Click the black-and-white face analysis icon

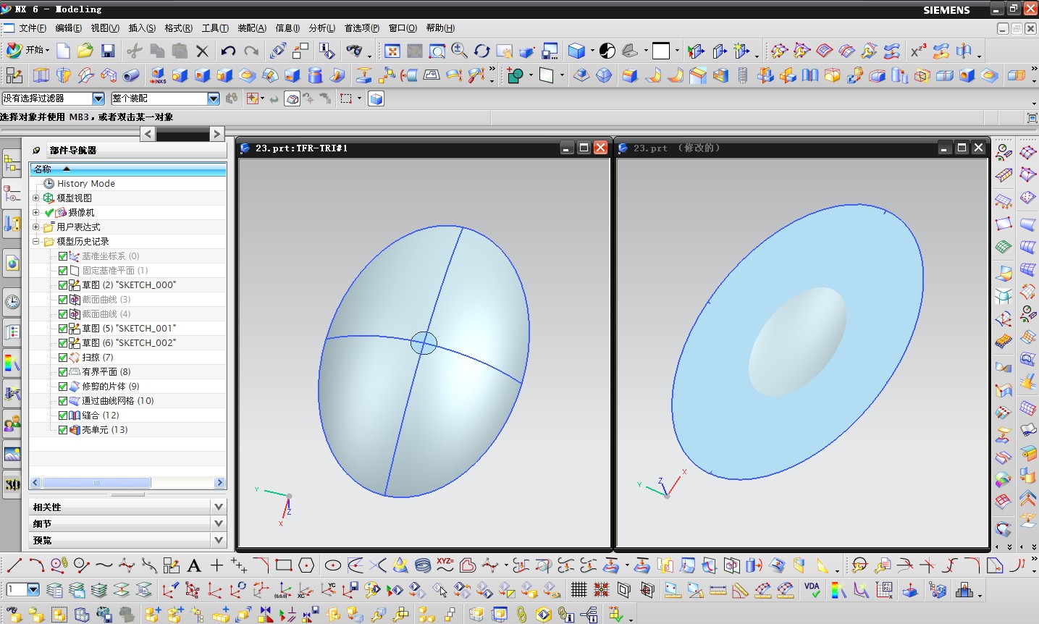click(x=607, y=51)
